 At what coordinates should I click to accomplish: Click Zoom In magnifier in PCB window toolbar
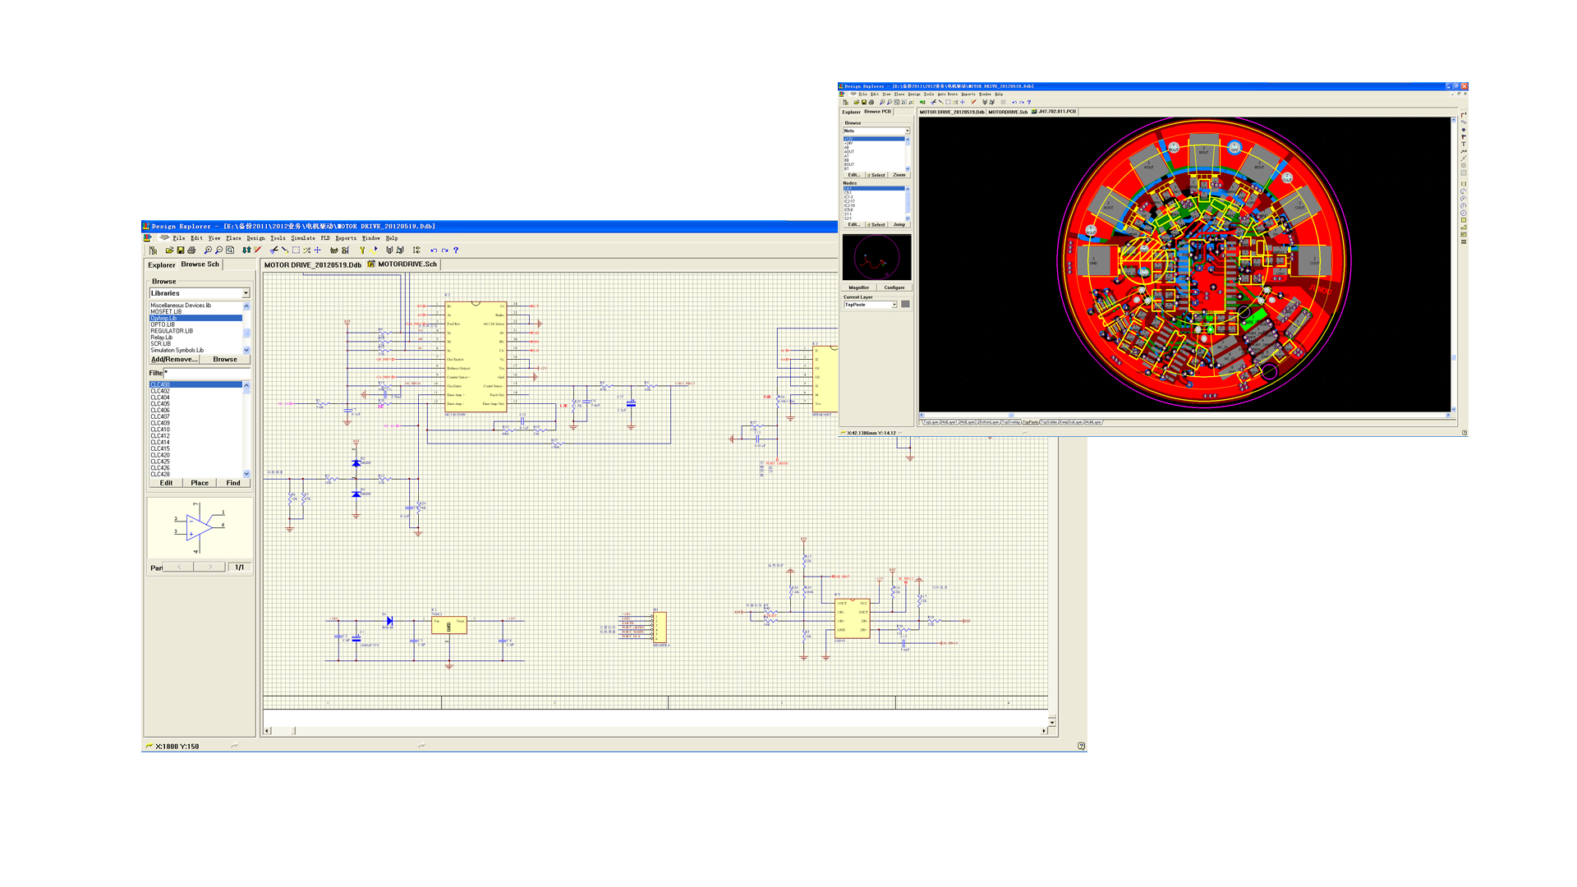tap(882, 103)
